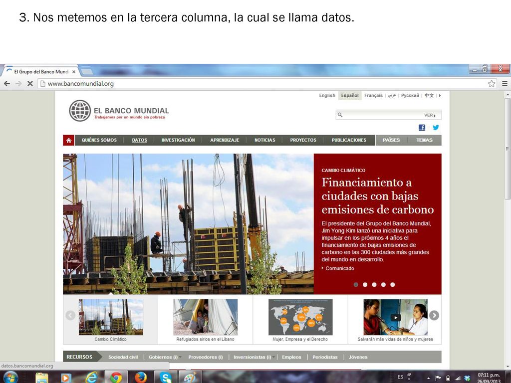The image size is (511, 383).
Task: Open the TEMAS menu
Action: (x=424, y=140)
